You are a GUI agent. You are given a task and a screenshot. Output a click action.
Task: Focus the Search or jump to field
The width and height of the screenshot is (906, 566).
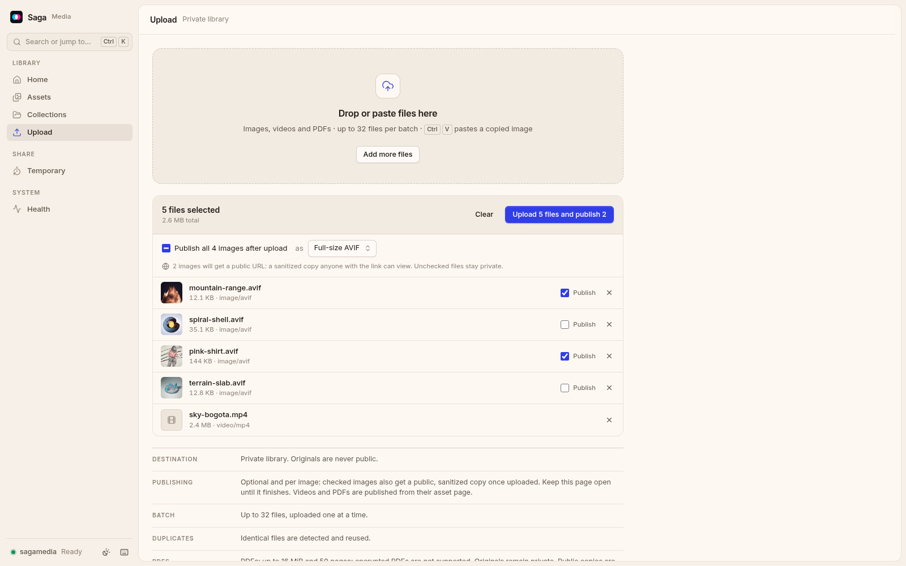[x=70, y=42]
